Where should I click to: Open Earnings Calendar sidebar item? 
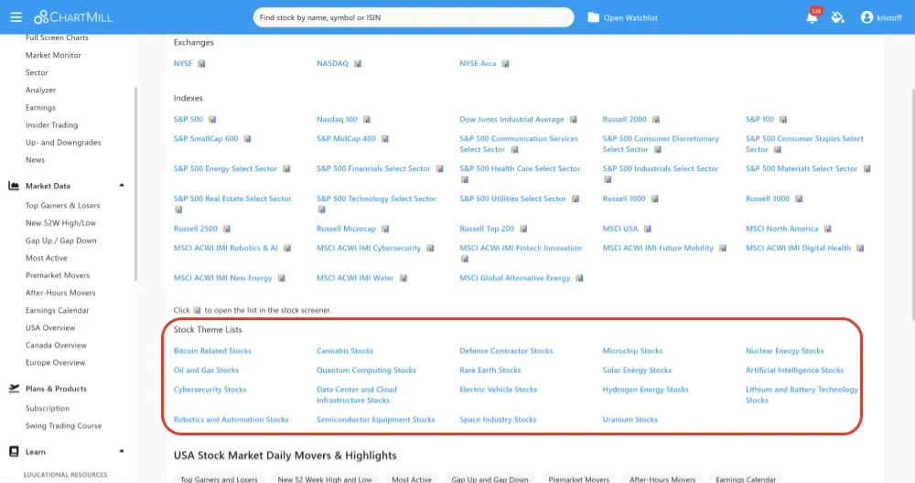[57, 310]
